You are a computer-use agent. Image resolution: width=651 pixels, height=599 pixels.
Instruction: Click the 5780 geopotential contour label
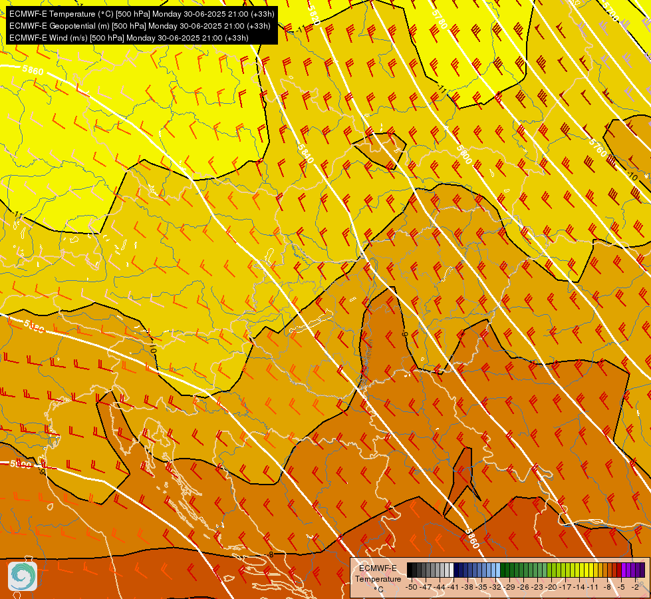[x=440, y=19]
